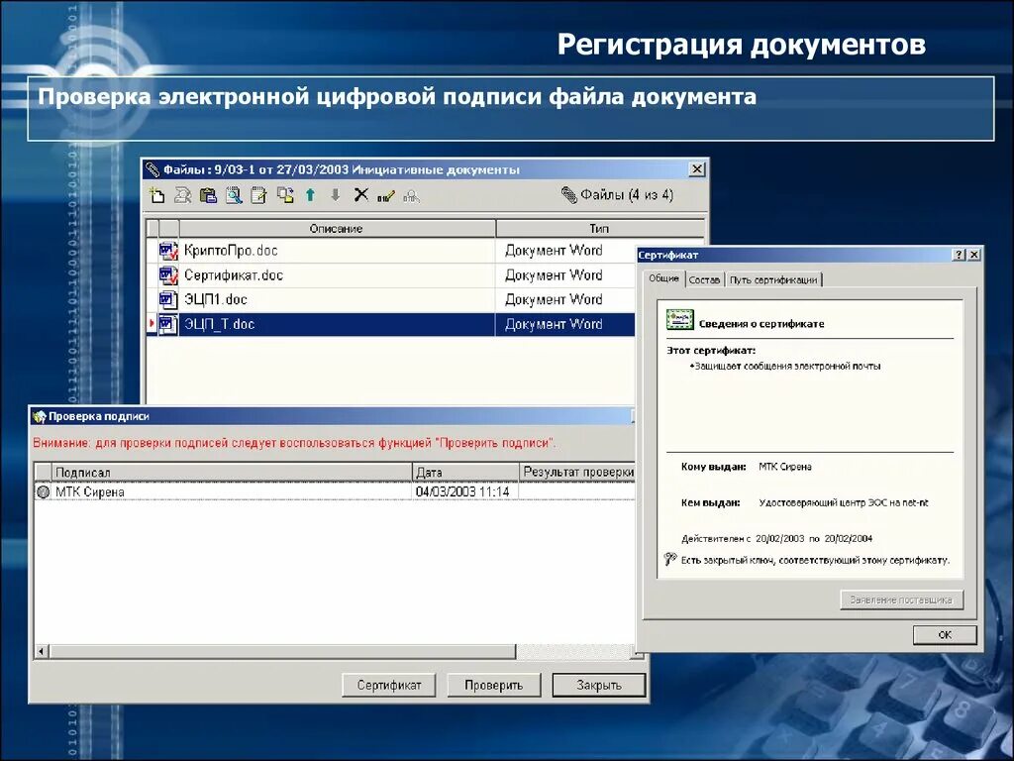This screenshot has height=761, width=1014.
Task: Click the paste from clipboard toolbar icon
Action: coord(208,195)
